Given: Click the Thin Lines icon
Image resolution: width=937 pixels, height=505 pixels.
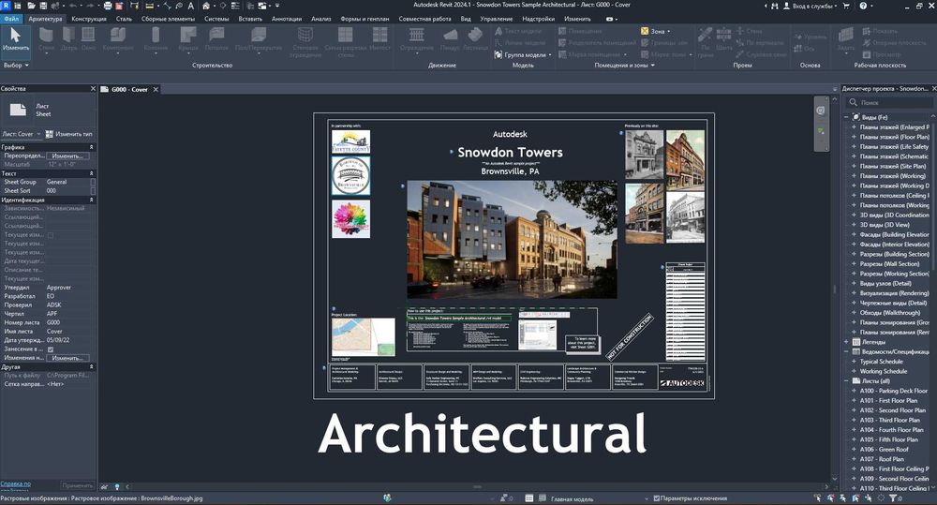Looking at the screenshot, I should click(x=235, y=6).
